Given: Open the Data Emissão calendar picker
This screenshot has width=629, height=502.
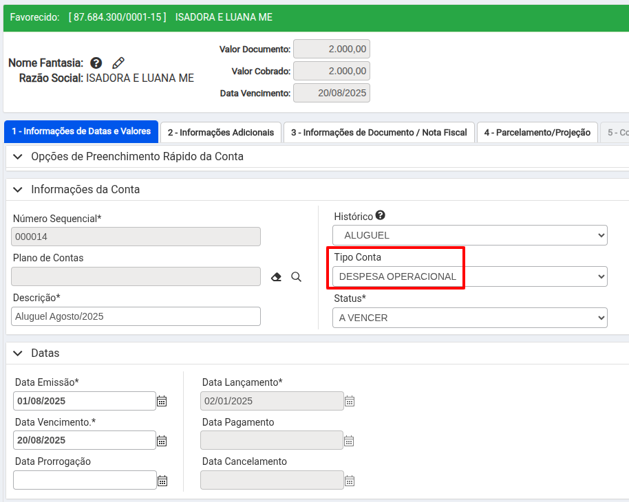Looking at the screenshot, I should 162,401.
